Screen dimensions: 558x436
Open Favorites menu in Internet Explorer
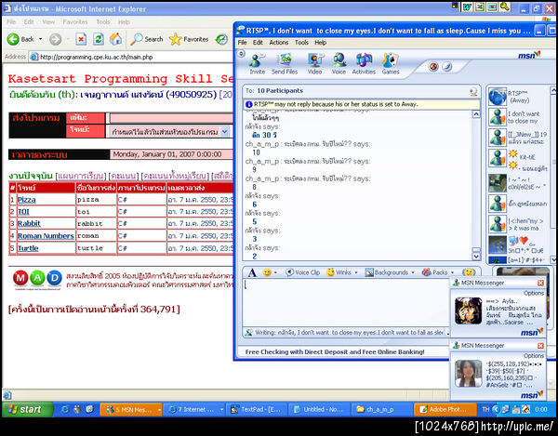pos(75,22)
